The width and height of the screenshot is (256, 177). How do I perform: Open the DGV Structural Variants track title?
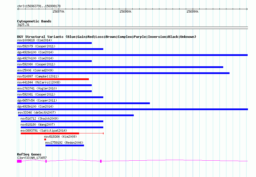pos(106,37)
